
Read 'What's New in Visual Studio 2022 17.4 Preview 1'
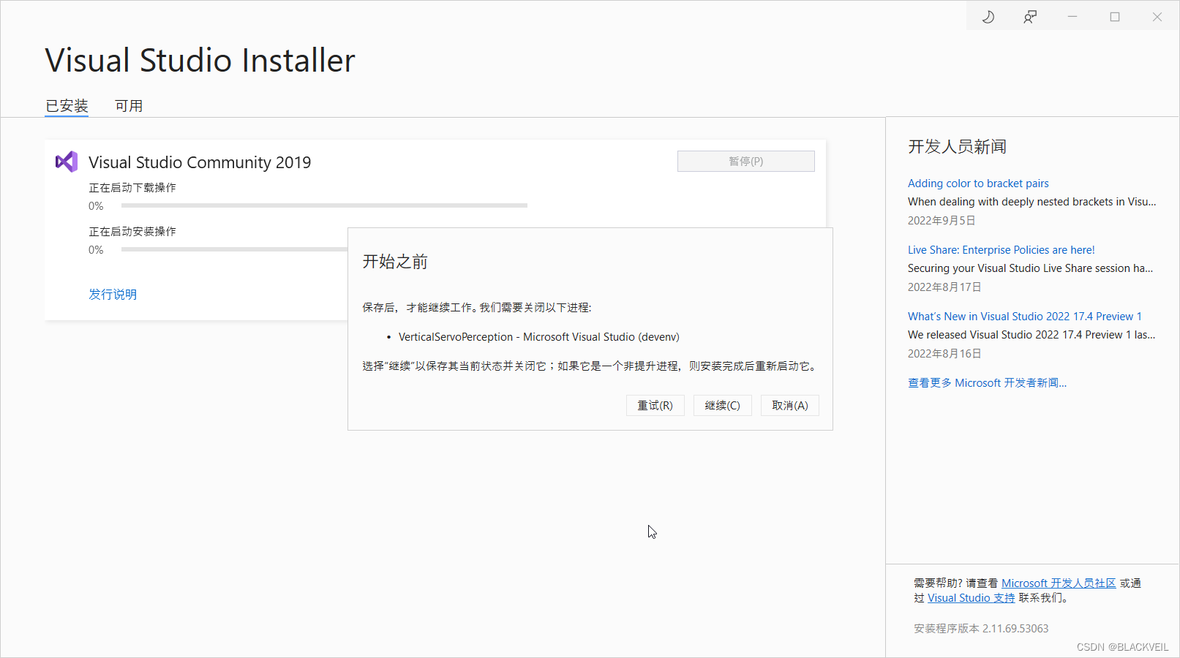pos(1024,316)
